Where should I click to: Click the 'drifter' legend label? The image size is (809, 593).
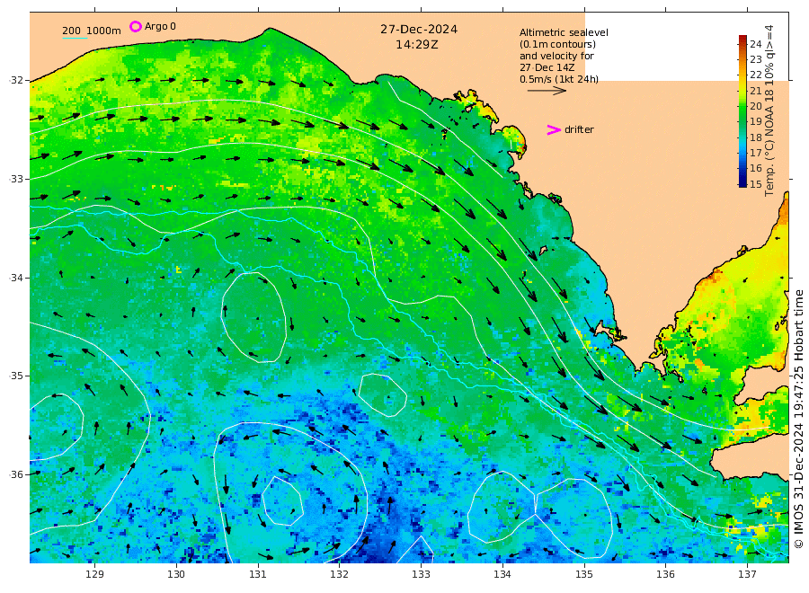pyautogui.click(x=579, y=129)
